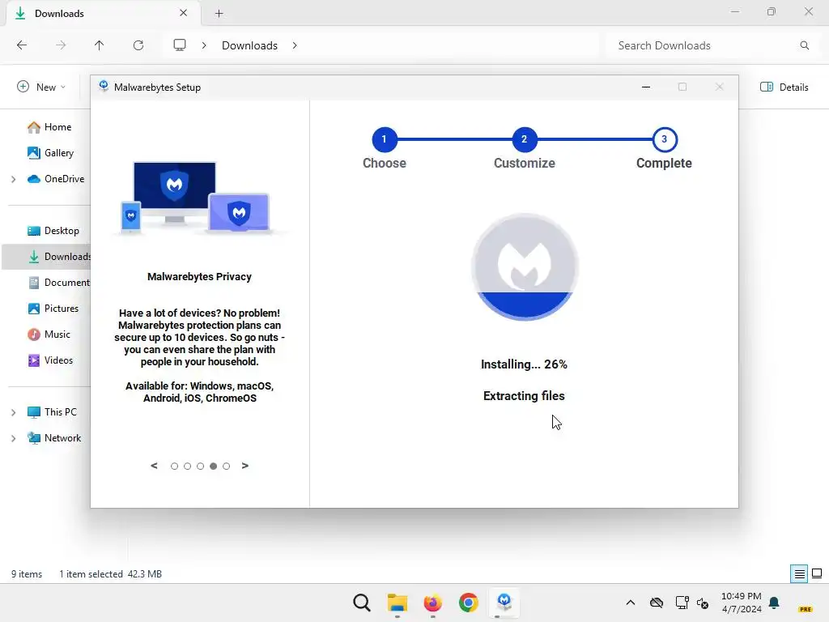Viewport: 829px width, 622px height.
Task: Select the third carousel dot
Action: pos(201,466)
